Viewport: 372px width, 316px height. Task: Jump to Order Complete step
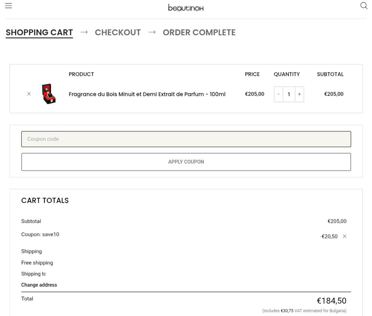tap(199, 32)
